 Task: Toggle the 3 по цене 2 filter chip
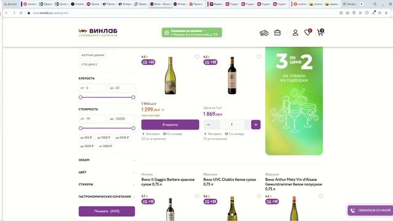89,64
